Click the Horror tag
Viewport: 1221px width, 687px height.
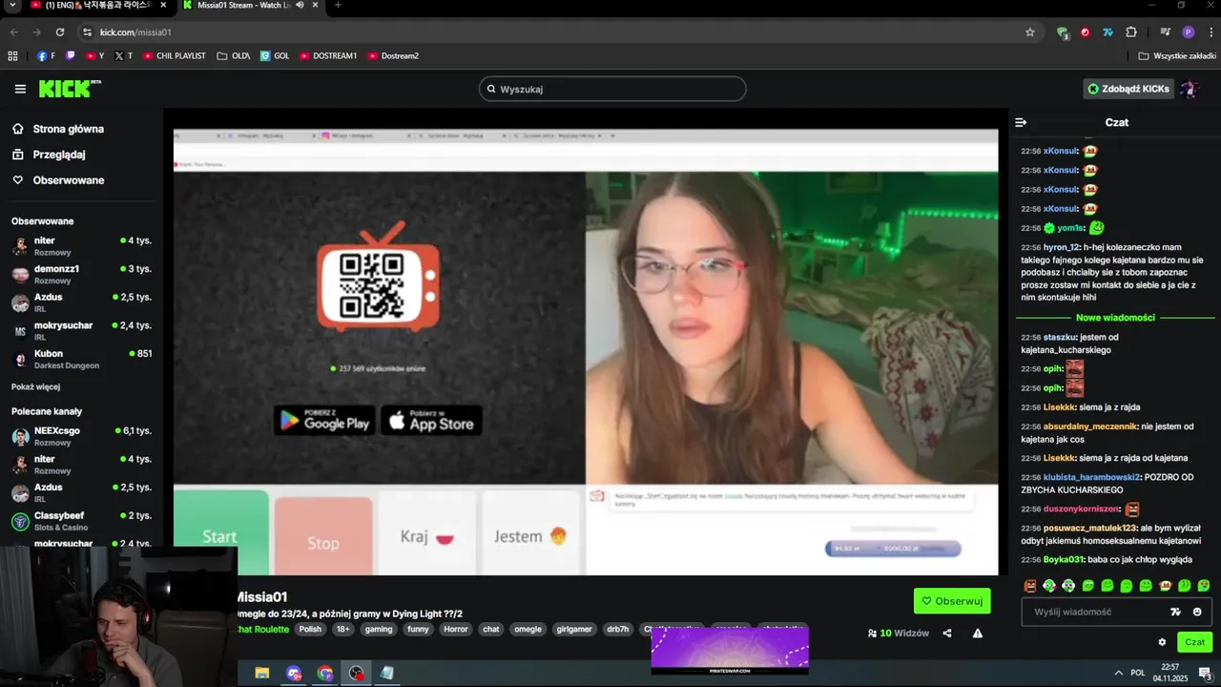456,629
